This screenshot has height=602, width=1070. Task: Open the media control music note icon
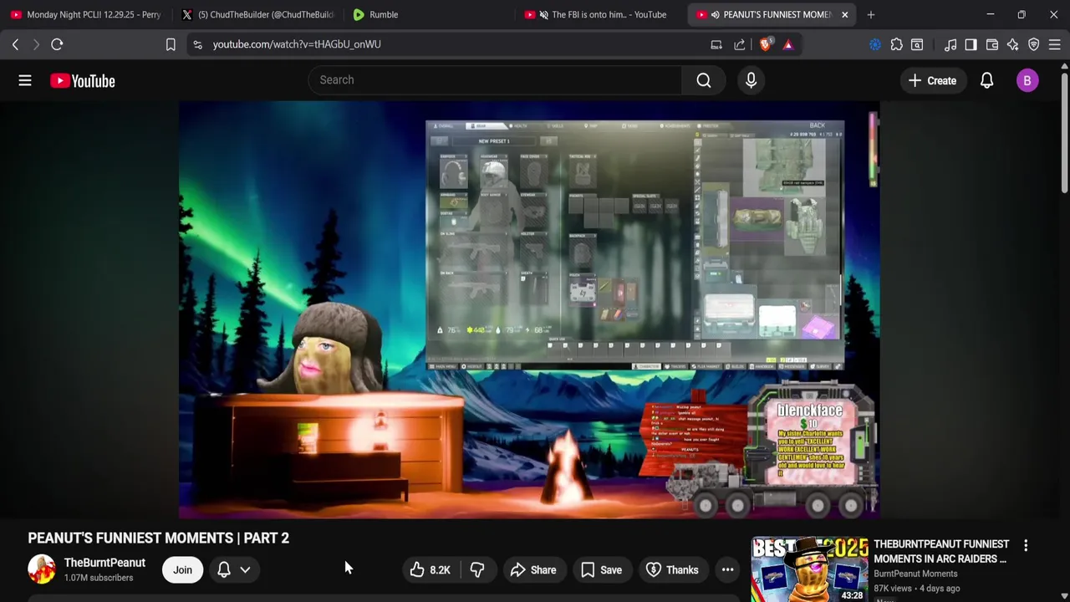950,44
